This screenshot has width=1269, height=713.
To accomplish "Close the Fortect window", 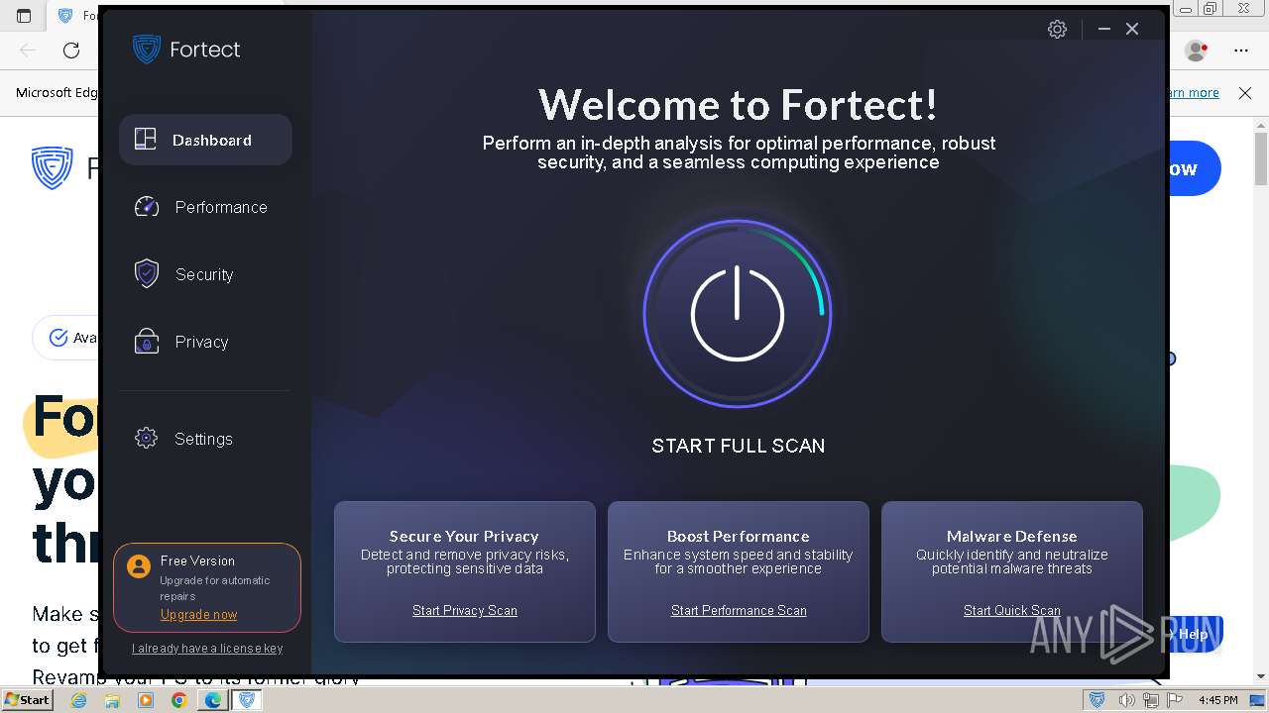I will (1132, 30).
